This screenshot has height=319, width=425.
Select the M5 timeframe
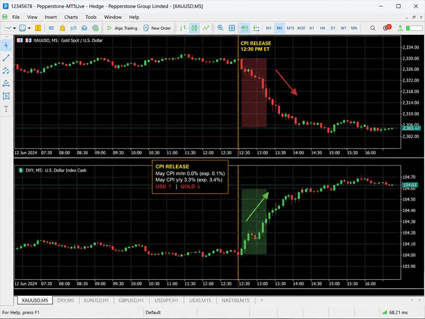point(280,28)
